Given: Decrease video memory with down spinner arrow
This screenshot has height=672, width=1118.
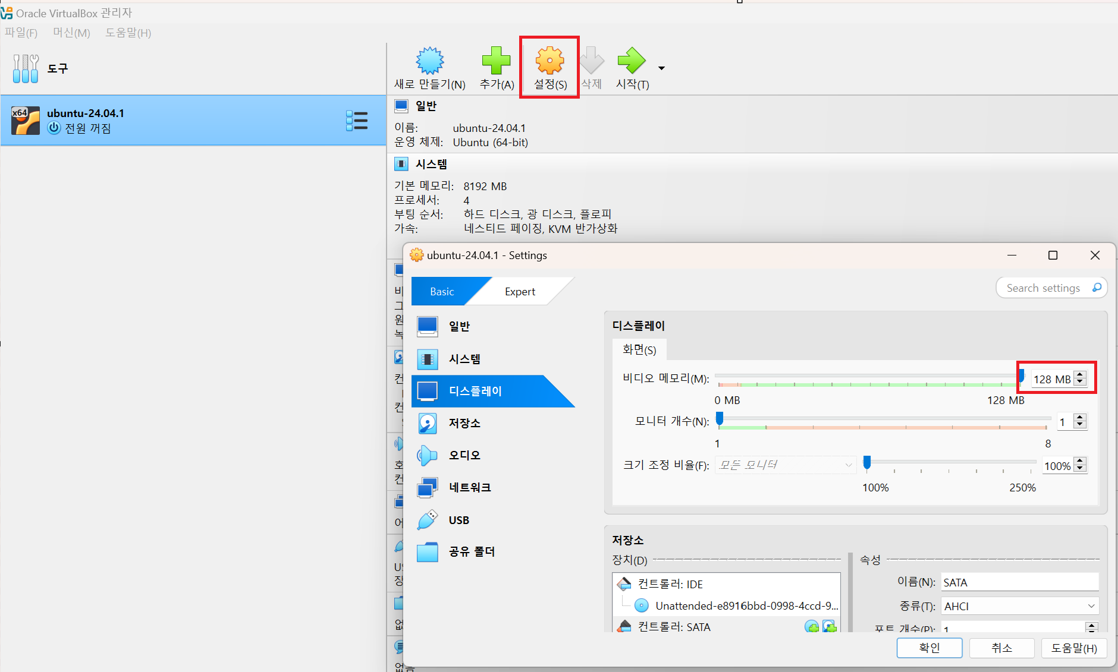Looking at the screenshot, I should pos(1081,383).
